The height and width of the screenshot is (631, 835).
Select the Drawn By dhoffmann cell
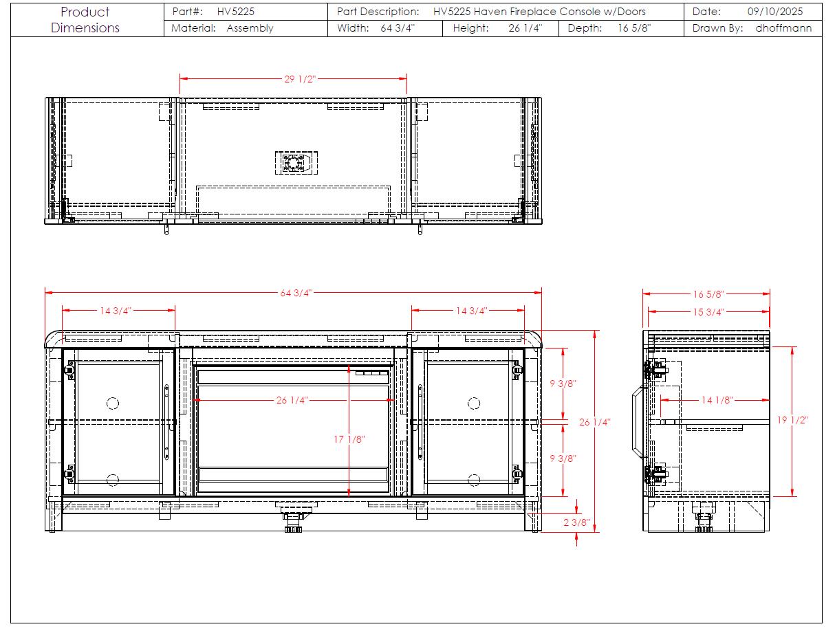752,28
